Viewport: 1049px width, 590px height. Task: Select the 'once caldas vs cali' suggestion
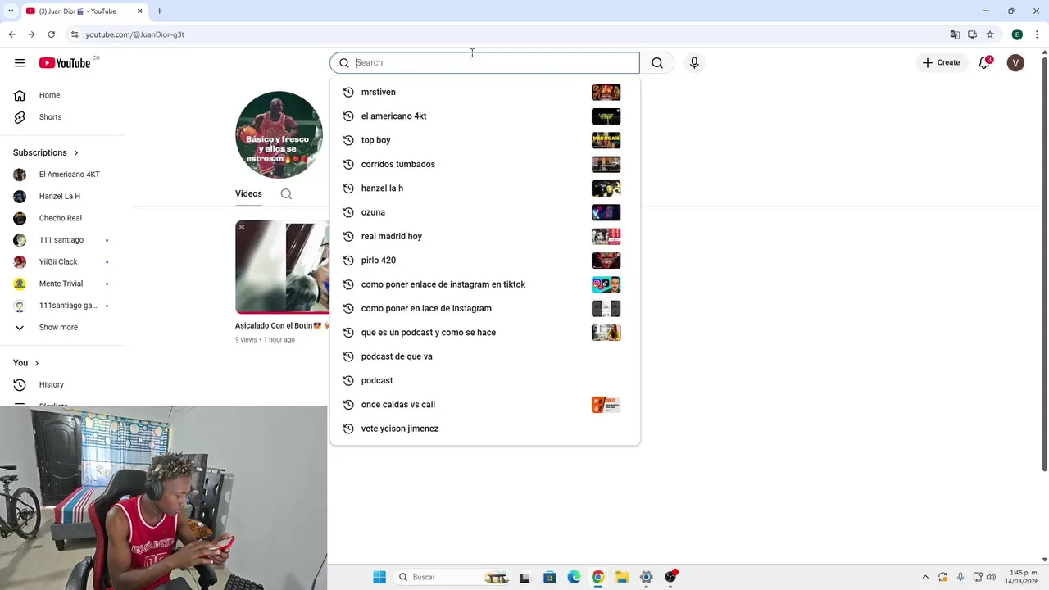click(x=484, y=405)
